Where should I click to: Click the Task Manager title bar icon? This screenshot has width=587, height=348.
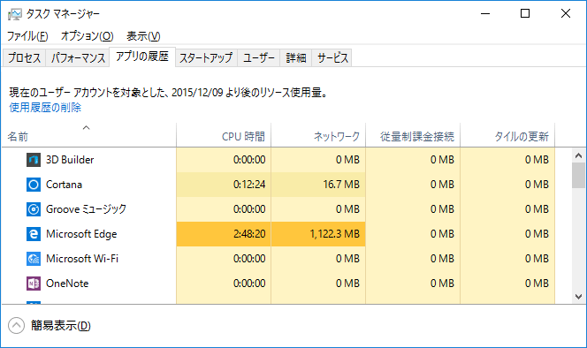point(15,14)
